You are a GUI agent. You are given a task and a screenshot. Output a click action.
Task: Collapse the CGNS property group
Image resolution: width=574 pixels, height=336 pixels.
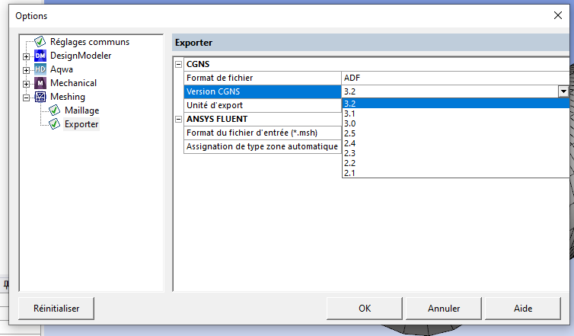click(x=179, y=65)
